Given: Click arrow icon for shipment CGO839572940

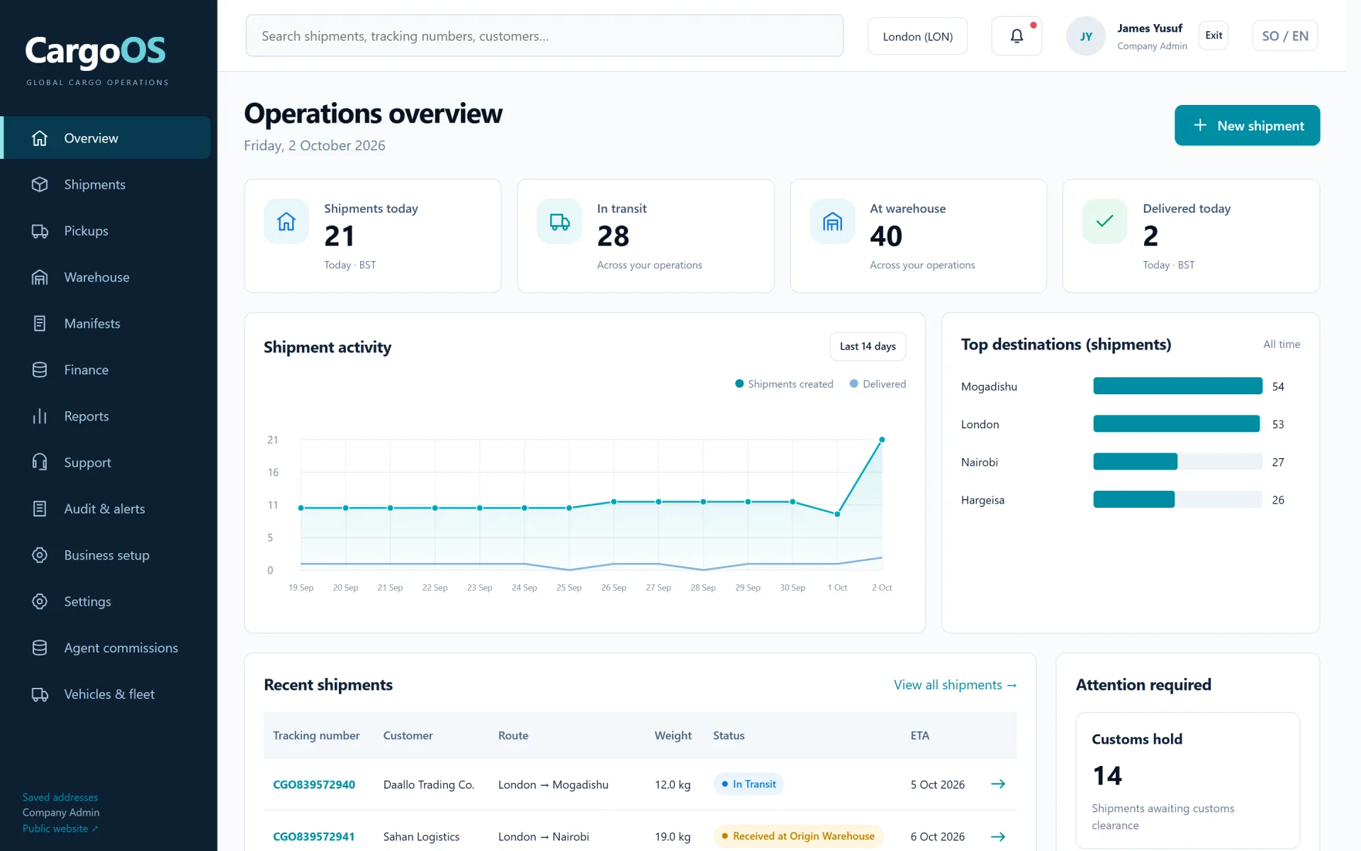Looking at the screenshot, I should tap(998, 784).
